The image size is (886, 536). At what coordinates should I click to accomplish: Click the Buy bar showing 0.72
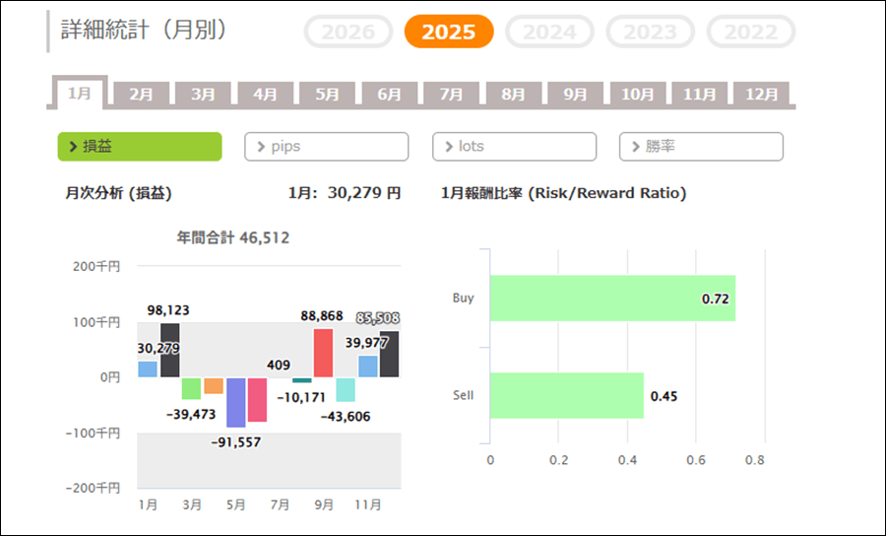(611, 299)
